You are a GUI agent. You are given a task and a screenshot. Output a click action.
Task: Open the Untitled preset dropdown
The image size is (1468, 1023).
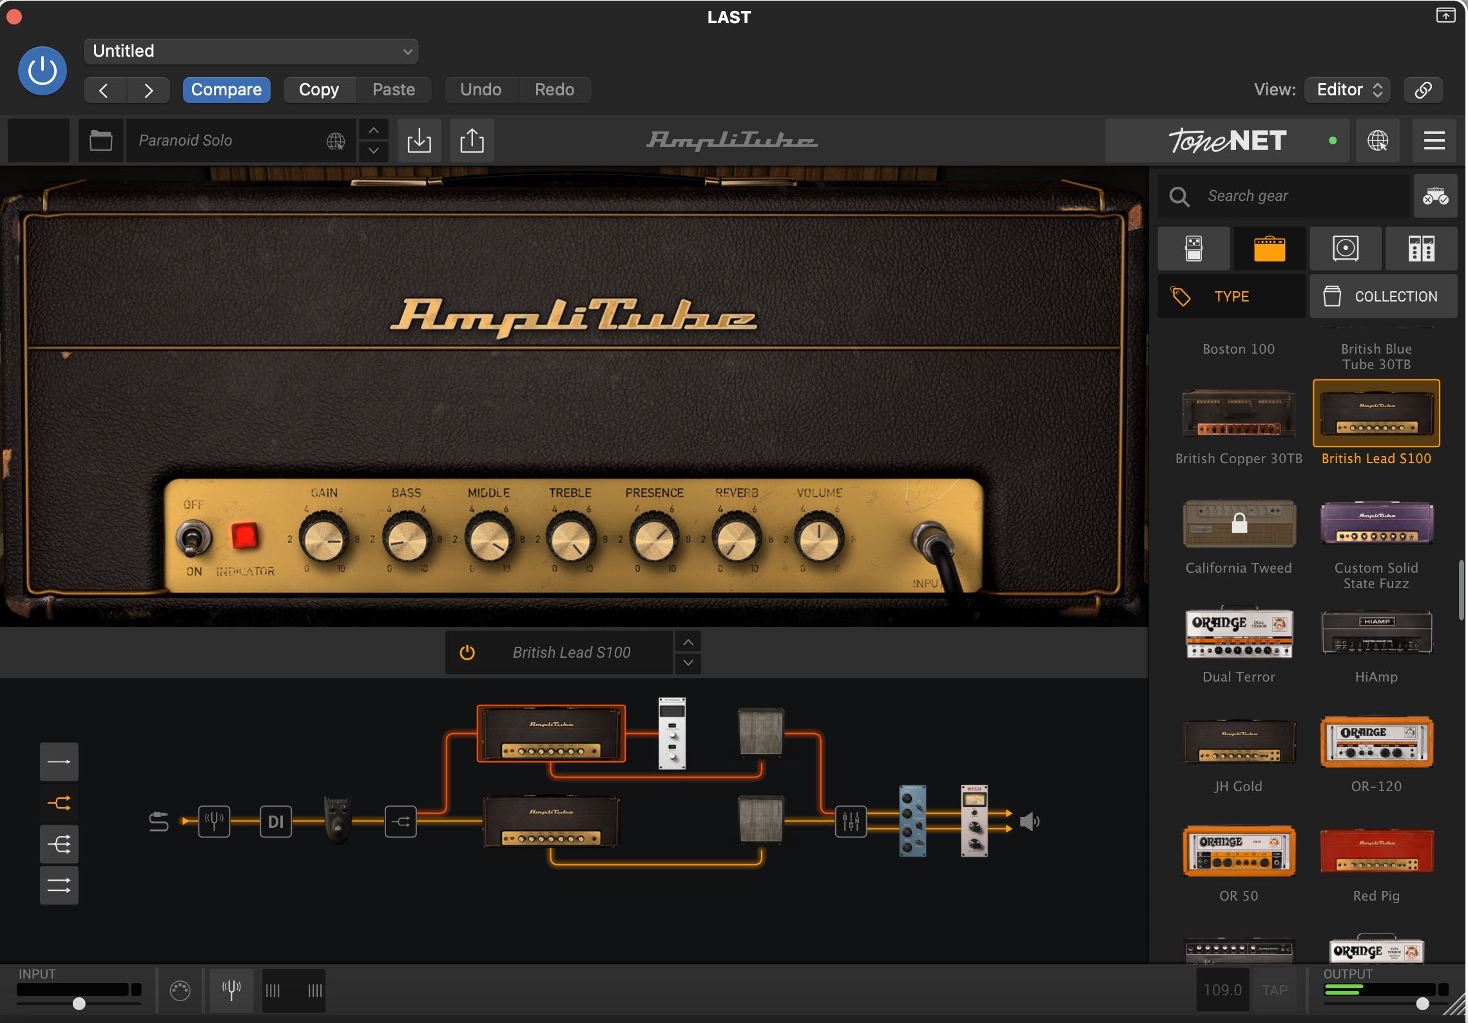tap(251, 51)
